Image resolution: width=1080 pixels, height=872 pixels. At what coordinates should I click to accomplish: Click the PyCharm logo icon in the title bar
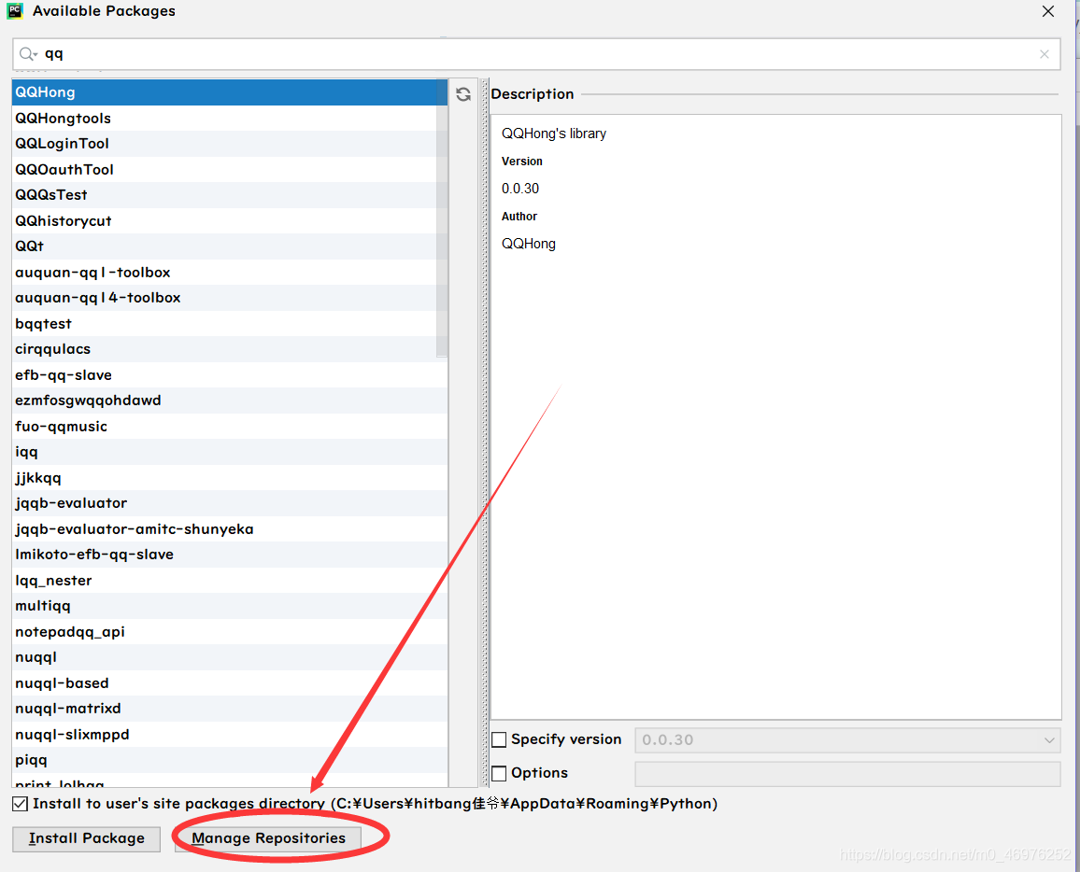coord(15,11)
